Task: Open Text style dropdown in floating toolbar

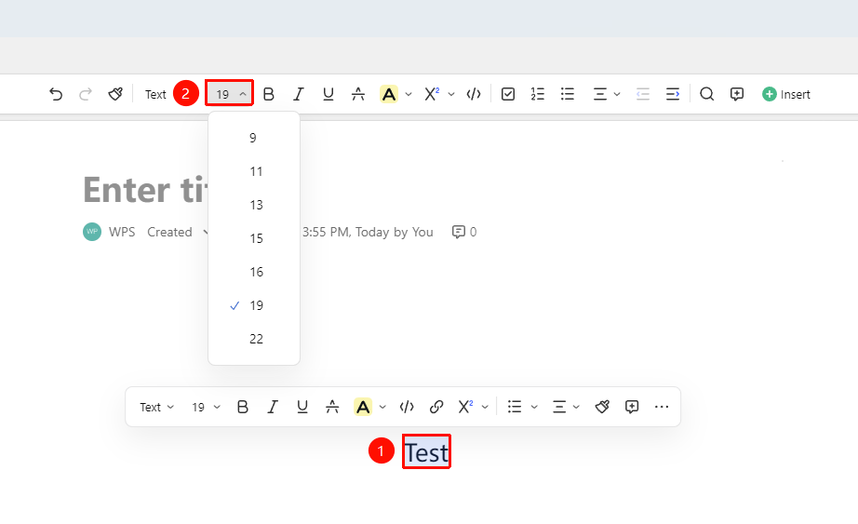Action: tap(156, 407)
